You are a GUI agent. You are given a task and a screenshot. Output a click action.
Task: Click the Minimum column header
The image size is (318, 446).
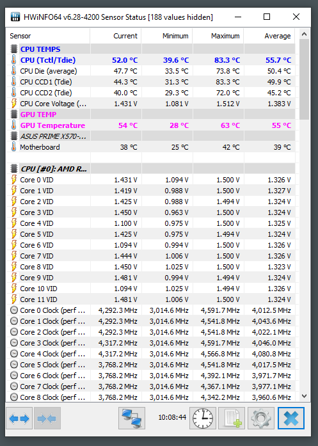coord(167,36)
